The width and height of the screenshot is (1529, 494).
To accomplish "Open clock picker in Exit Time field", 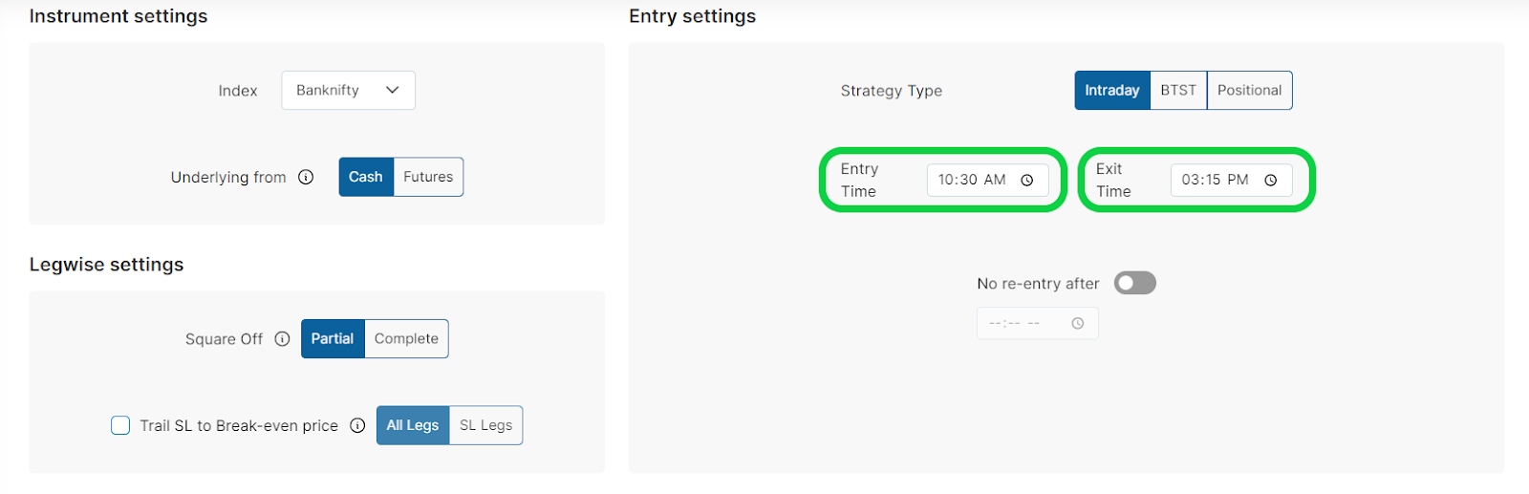I will click(x=1271, y=180).
